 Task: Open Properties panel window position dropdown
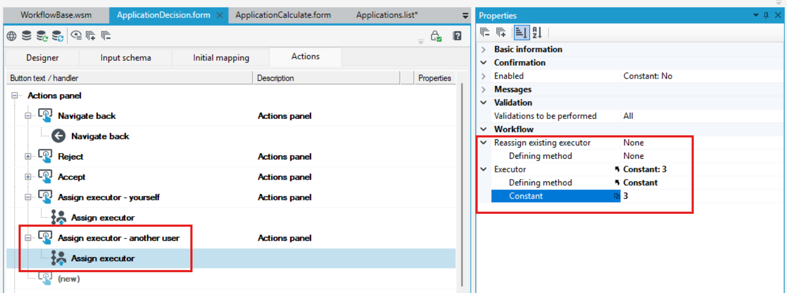(755, 16)
